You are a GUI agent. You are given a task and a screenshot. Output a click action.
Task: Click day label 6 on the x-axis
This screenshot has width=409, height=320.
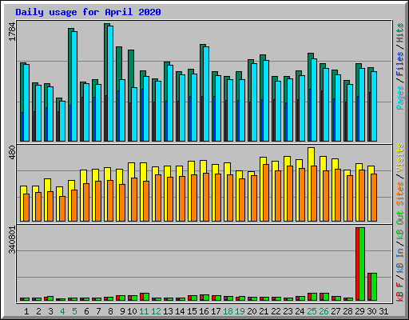click(x=86, y=311)
